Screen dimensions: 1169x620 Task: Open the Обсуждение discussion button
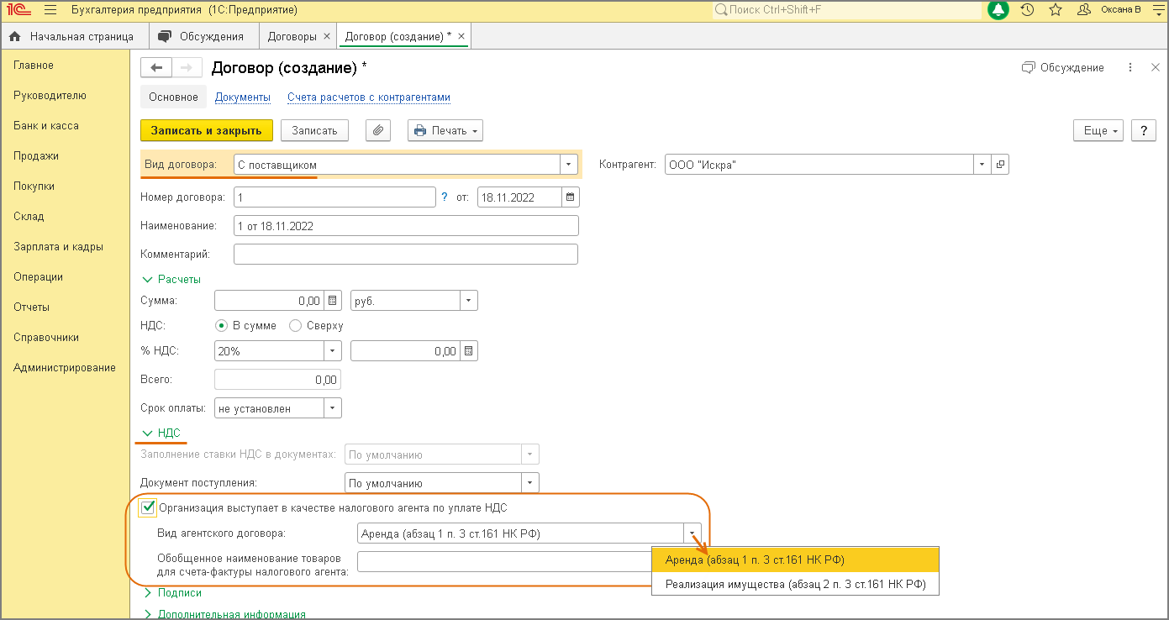[1062, 67]
